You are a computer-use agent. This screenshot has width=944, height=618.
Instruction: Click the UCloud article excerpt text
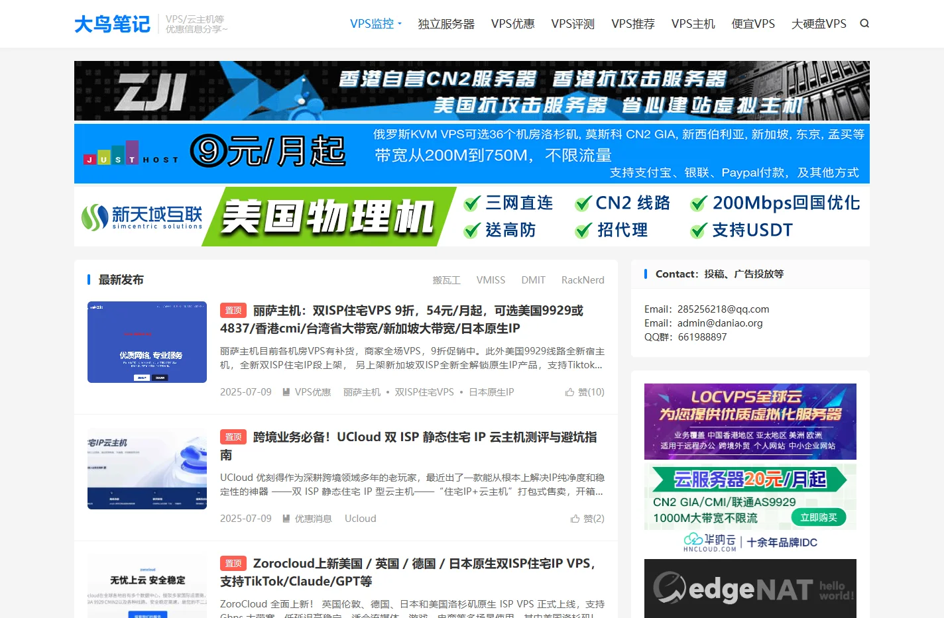412,485
